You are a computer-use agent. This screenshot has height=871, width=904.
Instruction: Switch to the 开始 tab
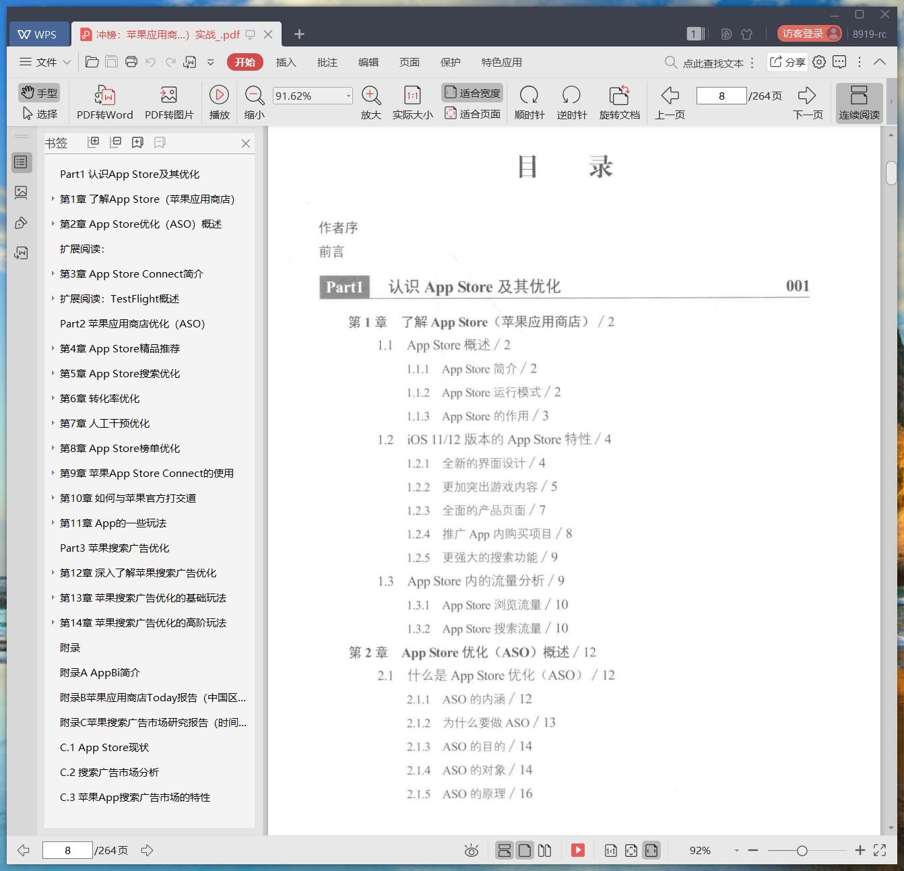click(x=245, y=62)
